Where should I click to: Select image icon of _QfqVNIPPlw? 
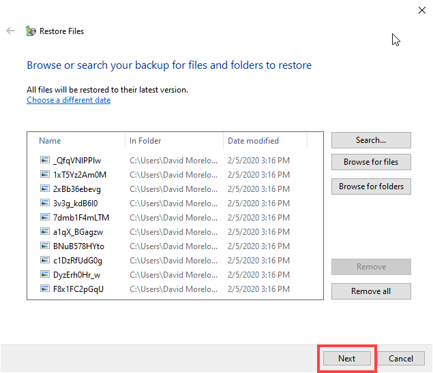(x=45, y=160)
